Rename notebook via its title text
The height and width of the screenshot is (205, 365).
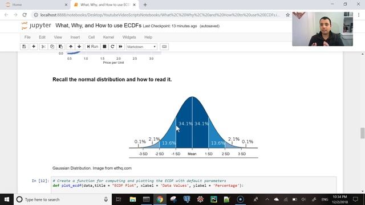click(98, 26)
